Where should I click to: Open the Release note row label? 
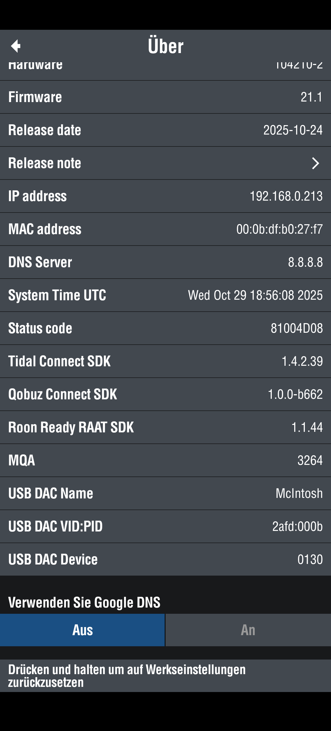[x=45, y=163]
